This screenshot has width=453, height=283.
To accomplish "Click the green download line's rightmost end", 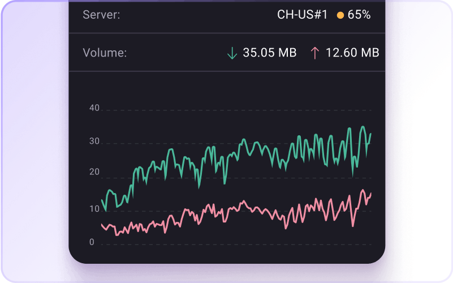I will pos(371,134).
